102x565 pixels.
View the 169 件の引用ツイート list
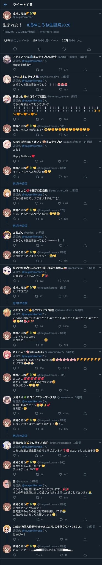pos(45,41)
